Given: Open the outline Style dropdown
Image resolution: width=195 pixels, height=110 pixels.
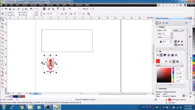Looking at the screenshot, I should 172,37.
